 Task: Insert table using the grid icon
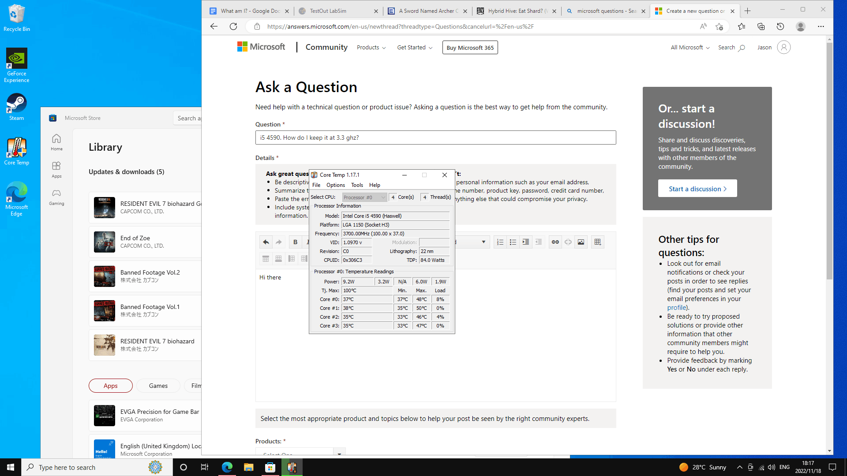pos(597,242)
